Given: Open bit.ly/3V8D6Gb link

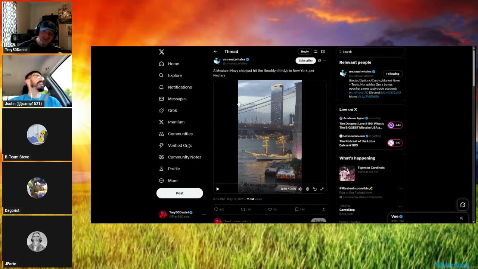Looking at the screenshot, I should coord(368,97).
